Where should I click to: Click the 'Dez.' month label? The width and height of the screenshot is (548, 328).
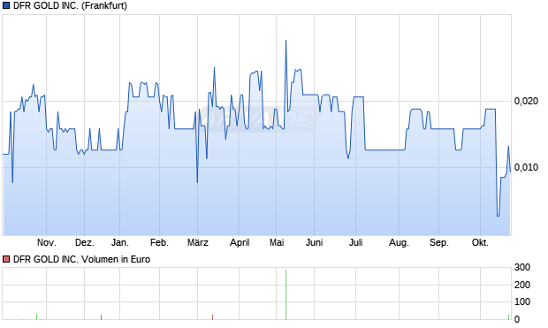85,242
